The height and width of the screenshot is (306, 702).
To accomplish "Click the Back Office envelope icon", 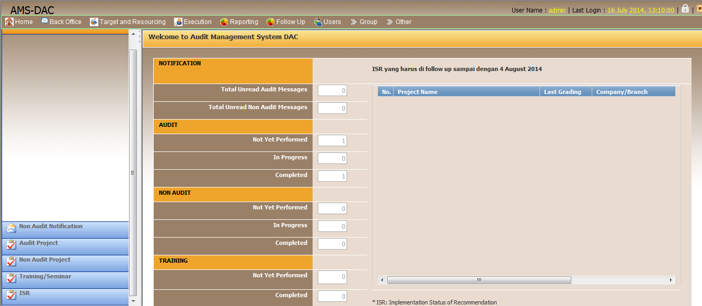I will click(44, 21).
